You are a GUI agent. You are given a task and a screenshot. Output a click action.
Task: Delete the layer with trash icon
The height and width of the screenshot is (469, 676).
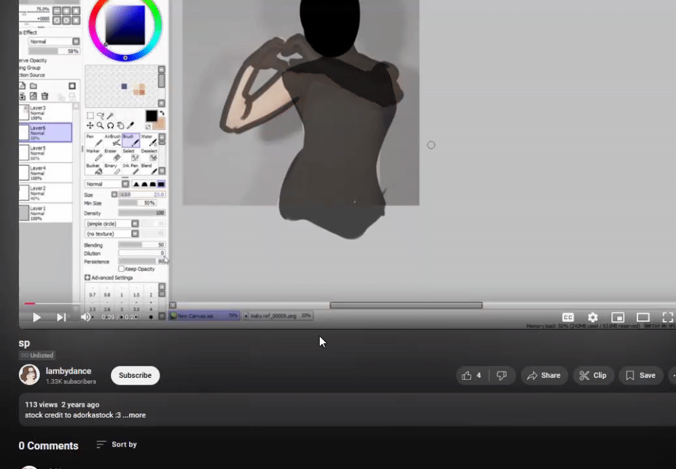(45, 96)
